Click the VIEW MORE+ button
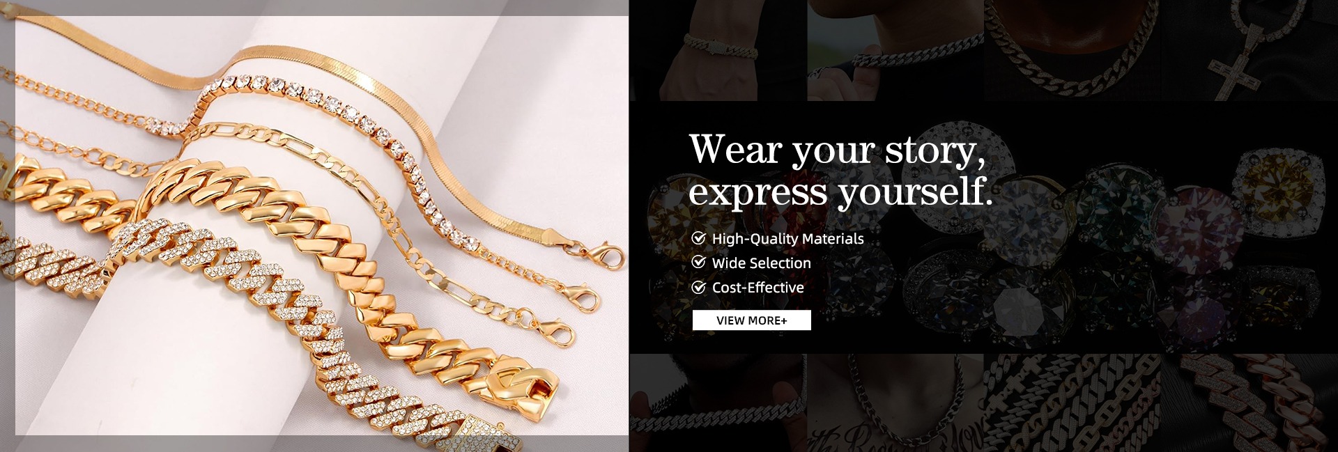1338x452 pixels. click(751, 320)
